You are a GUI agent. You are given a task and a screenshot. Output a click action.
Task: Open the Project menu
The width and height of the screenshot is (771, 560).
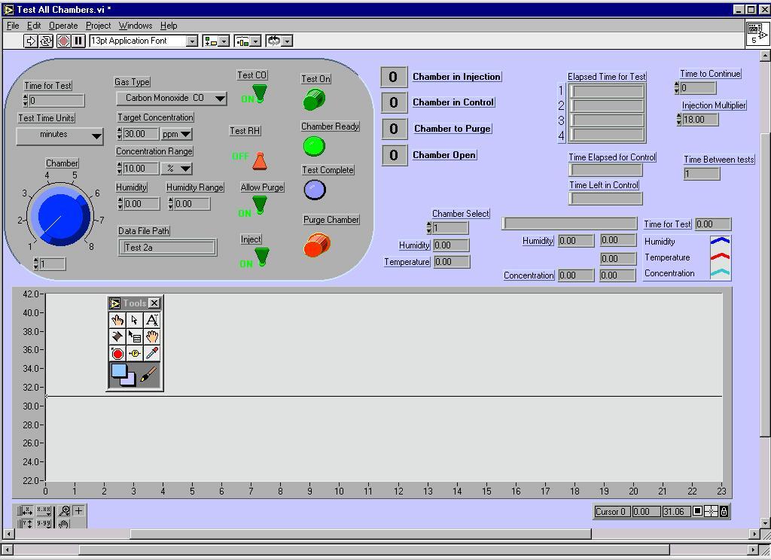(x=98, y=26)
